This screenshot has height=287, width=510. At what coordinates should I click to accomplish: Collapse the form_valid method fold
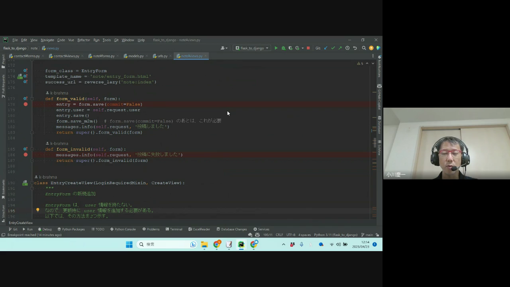(x=33, y=99)
